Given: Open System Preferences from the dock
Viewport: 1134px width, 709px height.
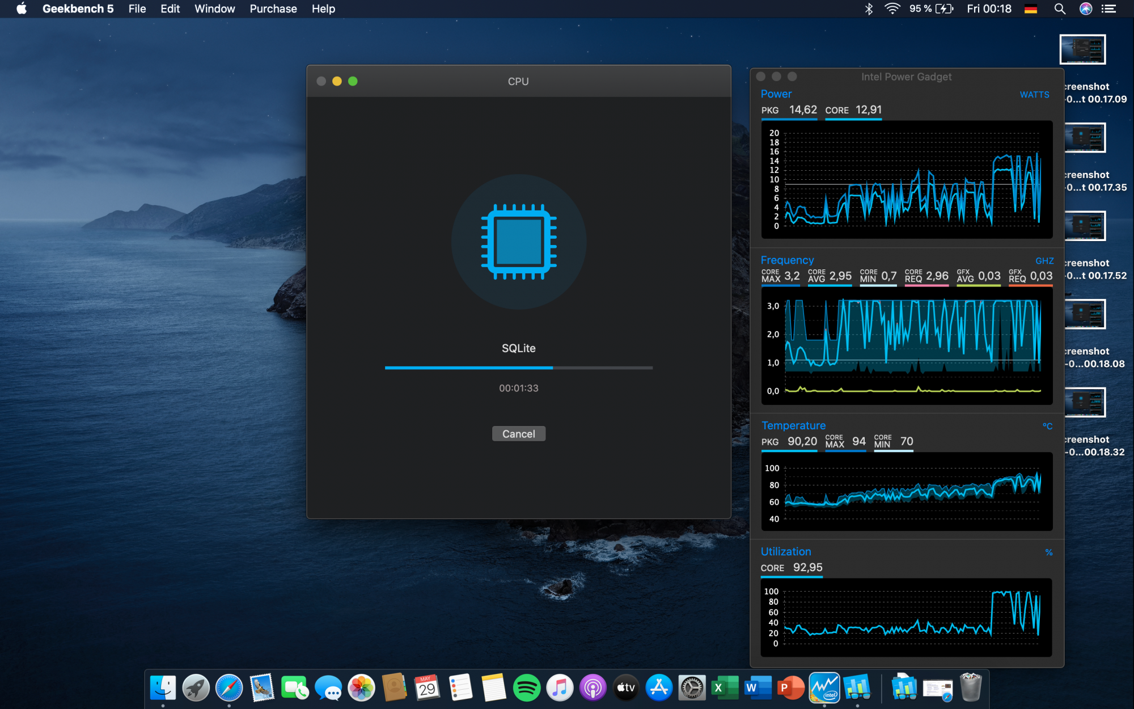Looking at the screenshot, I should [692, 688].
